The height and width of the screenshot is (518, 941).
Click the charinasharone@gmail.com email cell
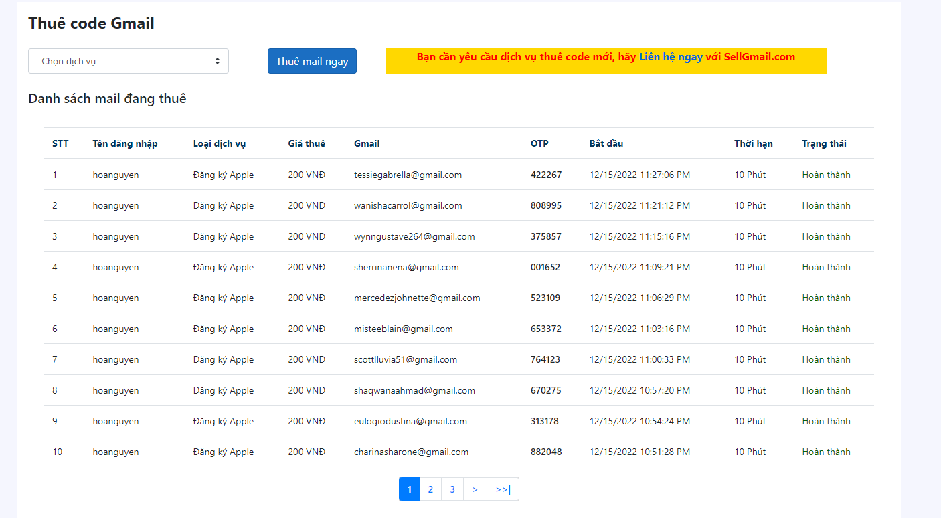coord(411,452)
